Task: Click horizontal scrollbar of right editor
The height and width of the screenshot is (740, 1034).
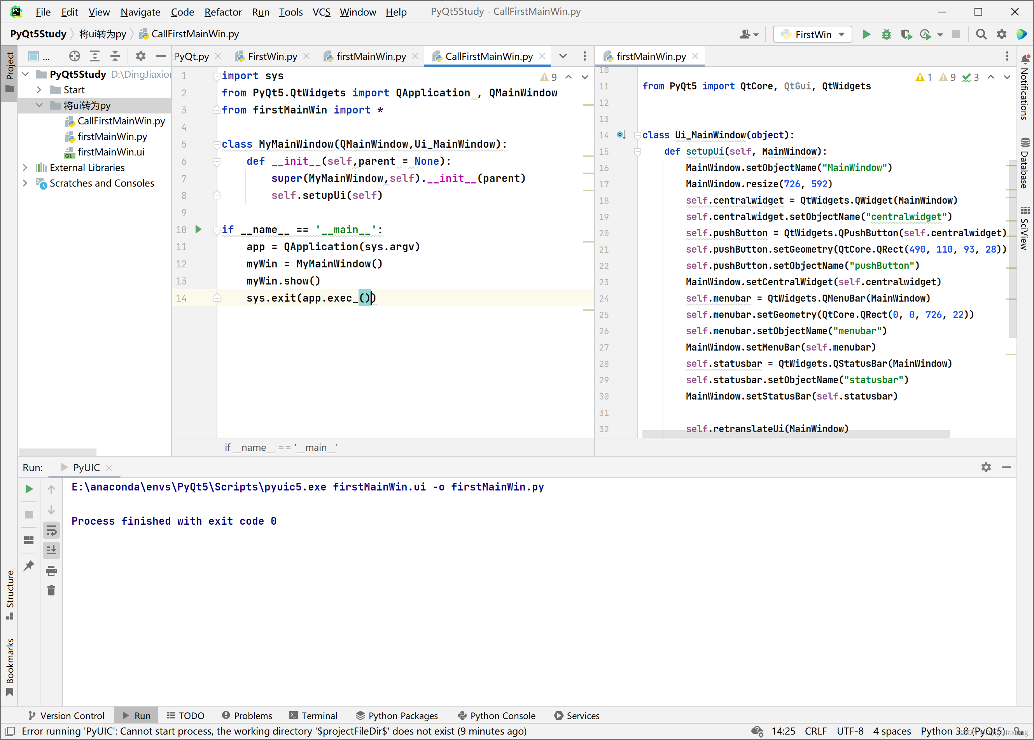Action: (795, 434)
